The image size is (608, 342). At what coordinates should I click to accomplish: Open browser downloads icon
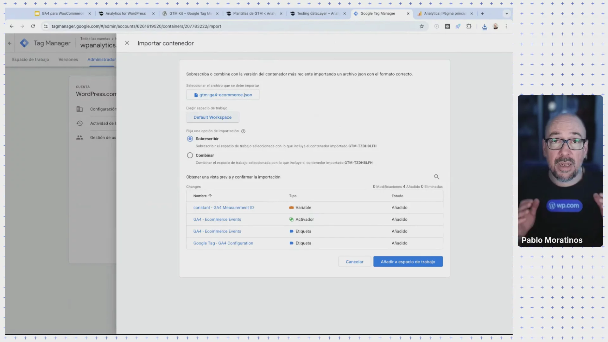(x=484, y=27)
